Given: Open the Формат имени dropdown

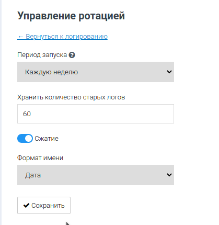Looking at the screenshot, I should click(x=96, y=175).
